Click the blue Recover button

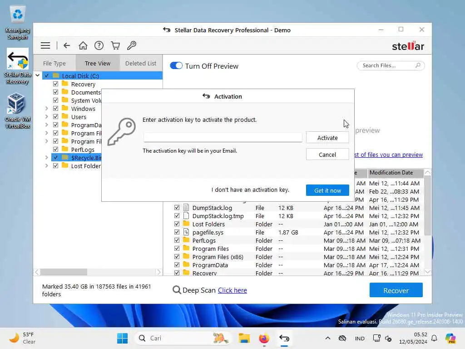point(396,290)
